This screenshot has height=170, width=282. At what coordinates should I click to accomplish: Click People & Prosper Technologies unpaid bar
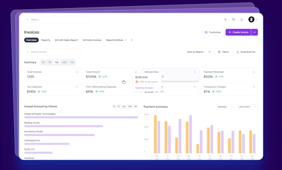click(x=81, y=117)
